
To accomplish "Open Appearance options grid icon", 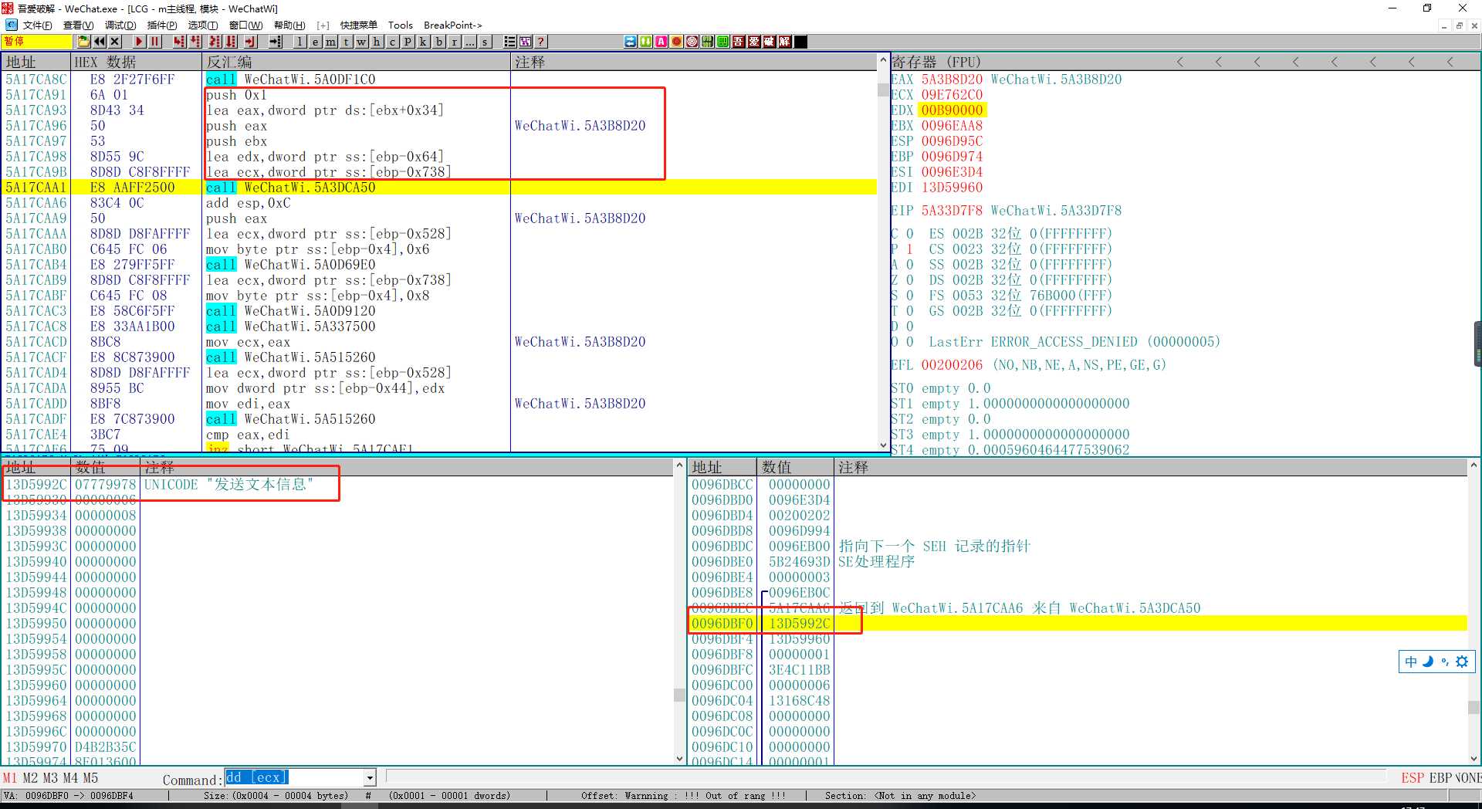I will point(525,42).
